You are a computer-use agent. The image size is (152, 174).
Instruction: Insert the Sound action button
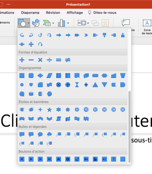coord(105,159)
